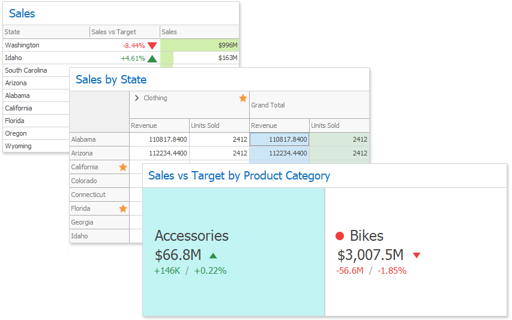Click the Washington $996M sales bar

pos(199,45)
